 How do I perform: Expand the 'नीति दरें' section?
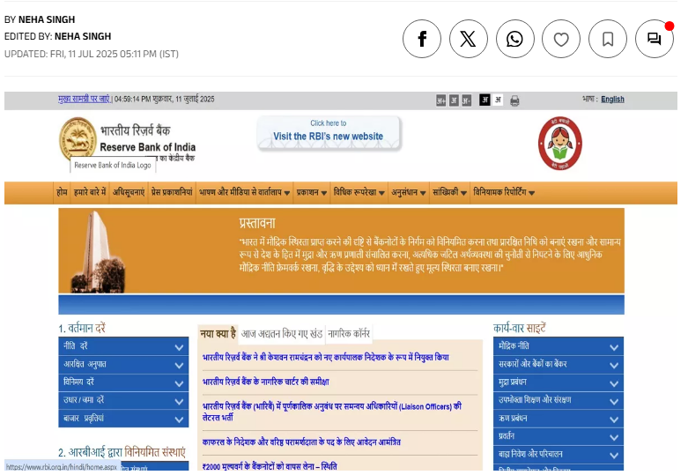(x=123, y=346)
